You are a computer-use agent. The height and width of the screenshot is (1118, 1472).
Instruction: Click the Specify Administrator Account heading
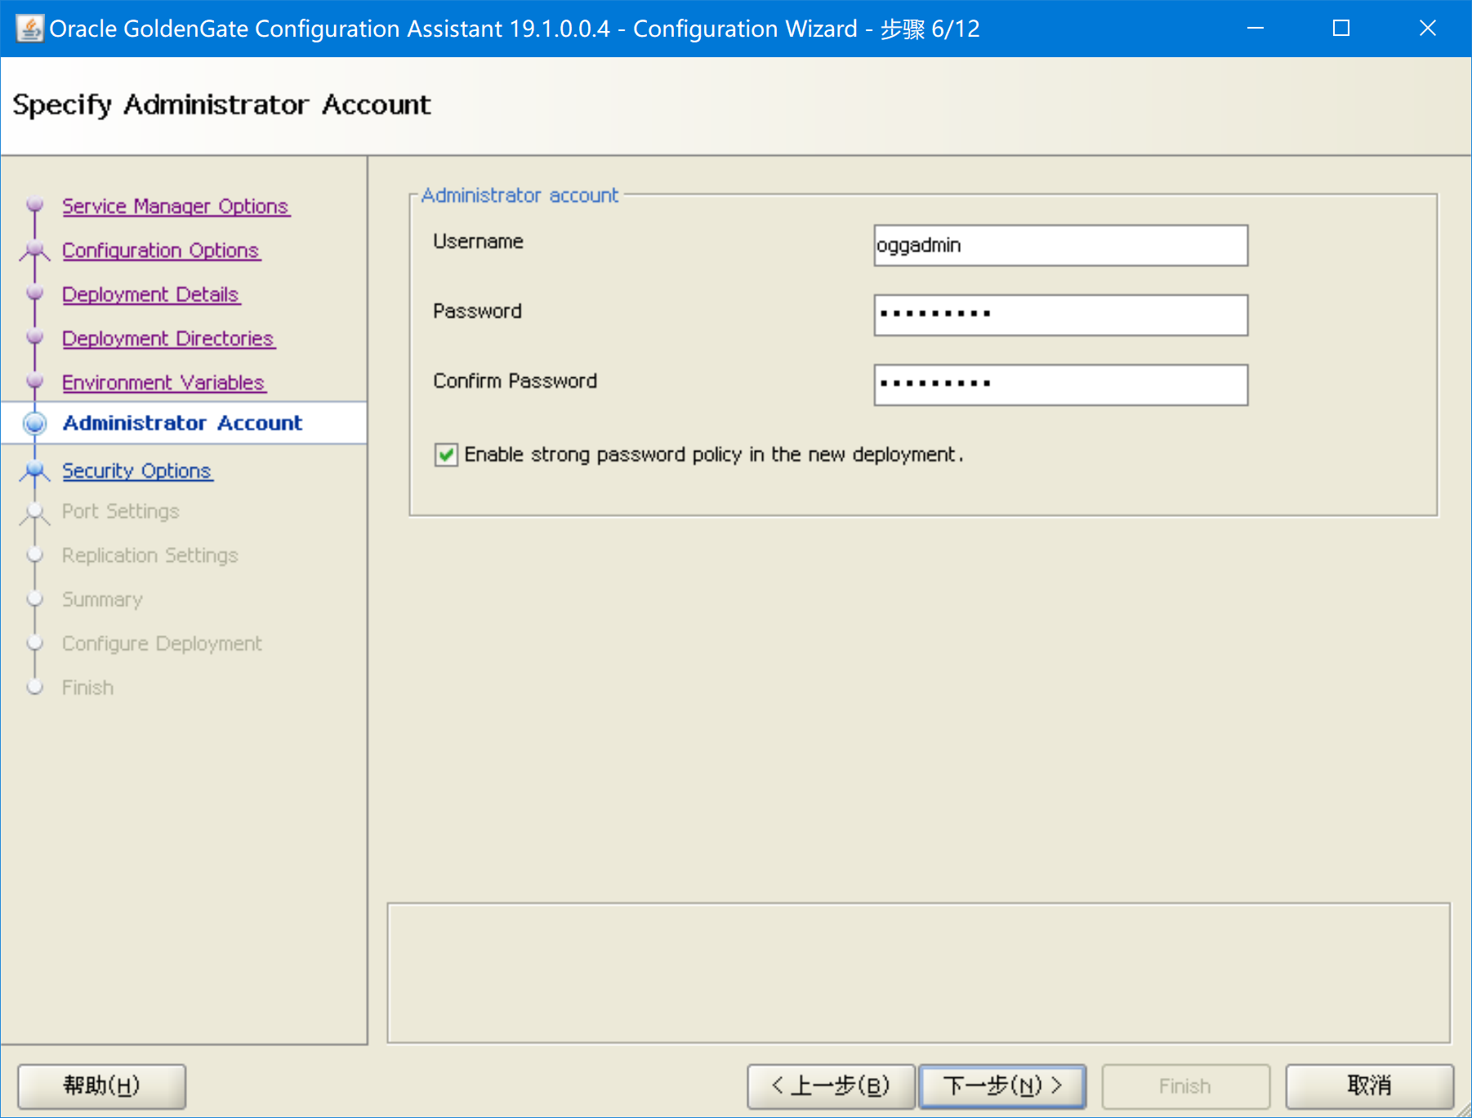click(x=222, y=105)
